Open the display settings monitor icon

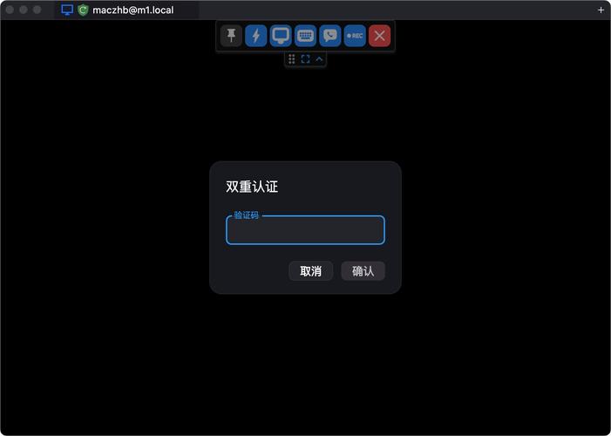coord(281,36)
